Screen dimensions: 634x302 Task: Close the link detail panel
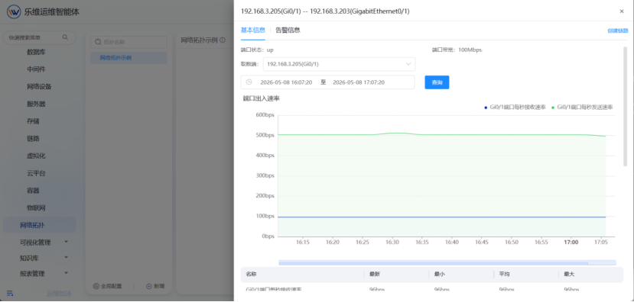coord(622,11)
